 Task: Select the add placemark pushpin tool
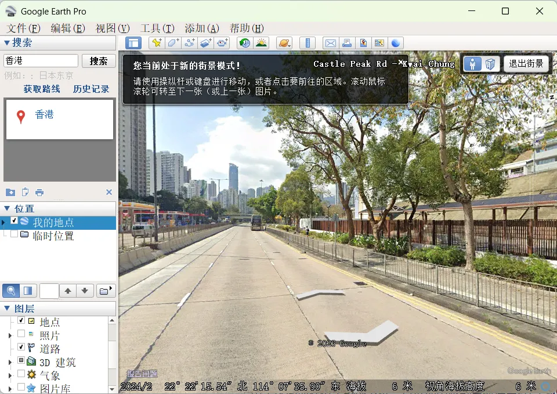click(x=155, y=42)
